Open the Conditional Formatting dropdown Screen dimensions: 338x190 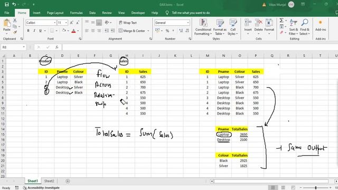[203, 27]
